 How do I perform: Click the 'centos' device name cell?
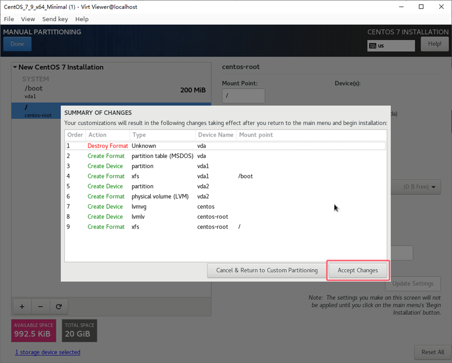point(206,206)
